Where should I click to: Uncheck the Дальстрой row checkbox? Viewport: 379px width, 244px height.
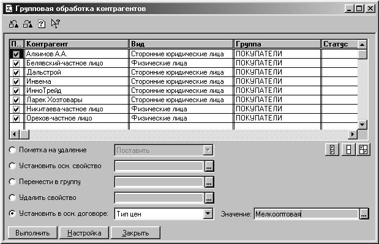[x=16, y=72]
